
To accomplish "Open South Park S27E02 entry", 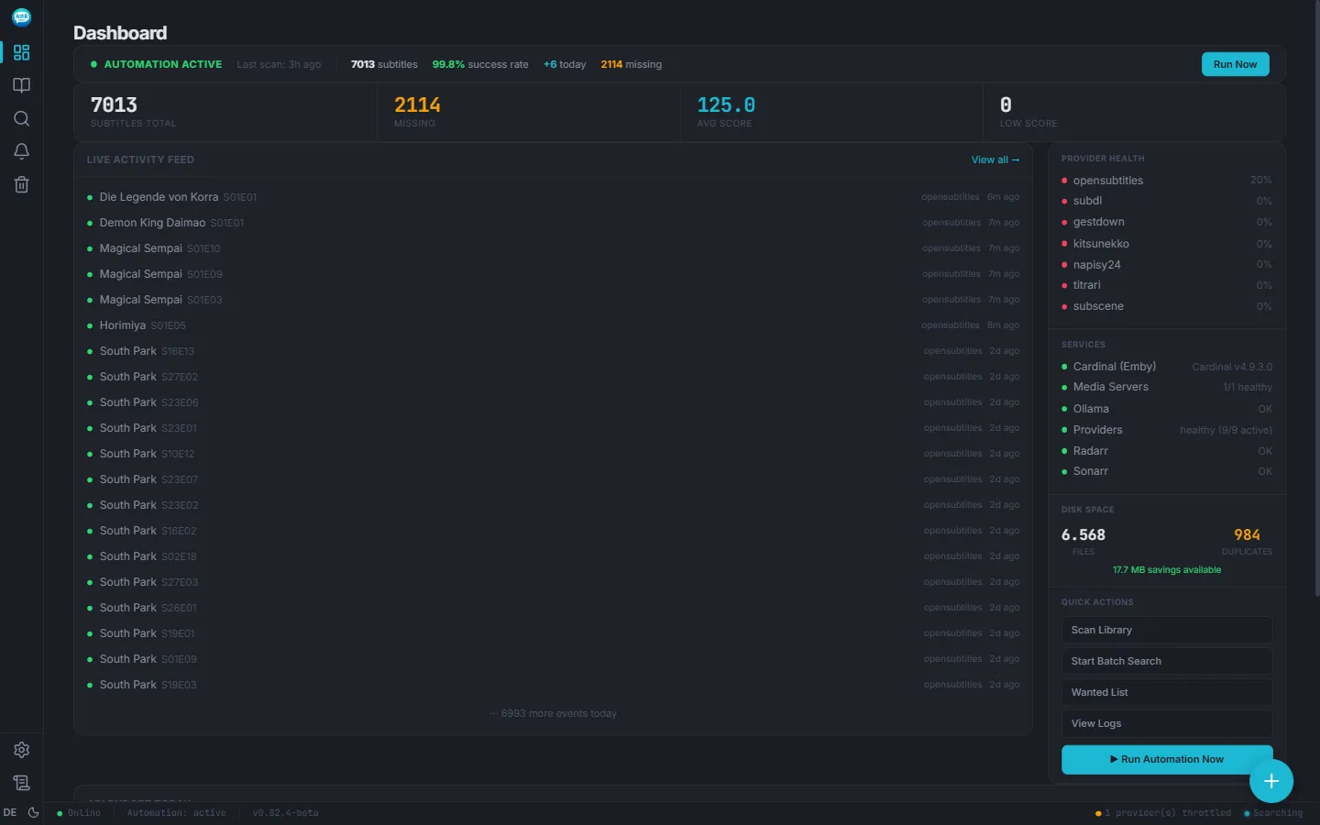I will [x=554, y=377].
